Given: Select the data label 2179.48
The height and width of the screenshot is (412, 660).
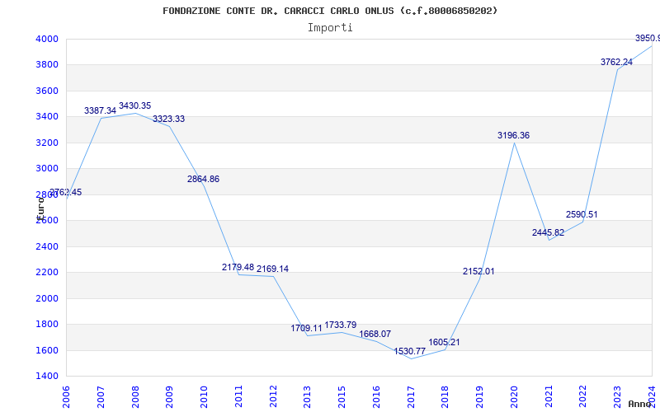Looking at the screenshot, I should [x=238, y=267].
